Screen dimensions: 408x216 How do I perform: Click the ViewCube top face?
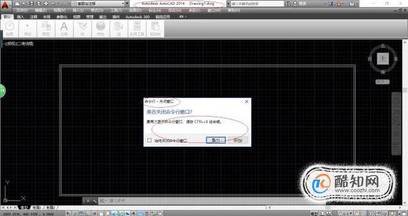coord(383,59)
